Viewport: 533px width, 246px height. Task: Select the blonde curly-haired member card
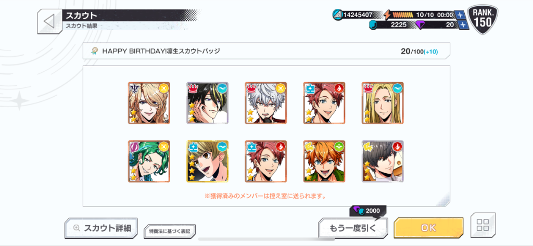[x=149, y=102]
